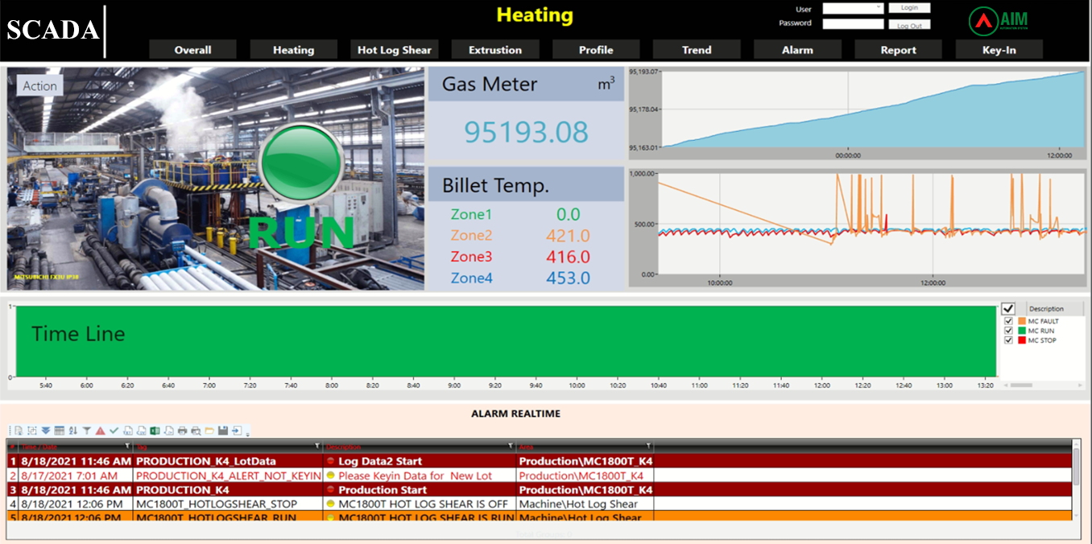Open the table grid view icon
This screenshot has width=1092, height=544.
tap(60, 431)
